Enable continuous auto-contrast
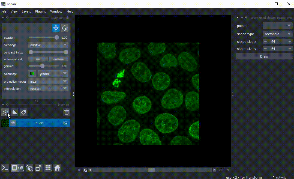Image resolution: width=294 pixels, height=179 pixels. 58,59
